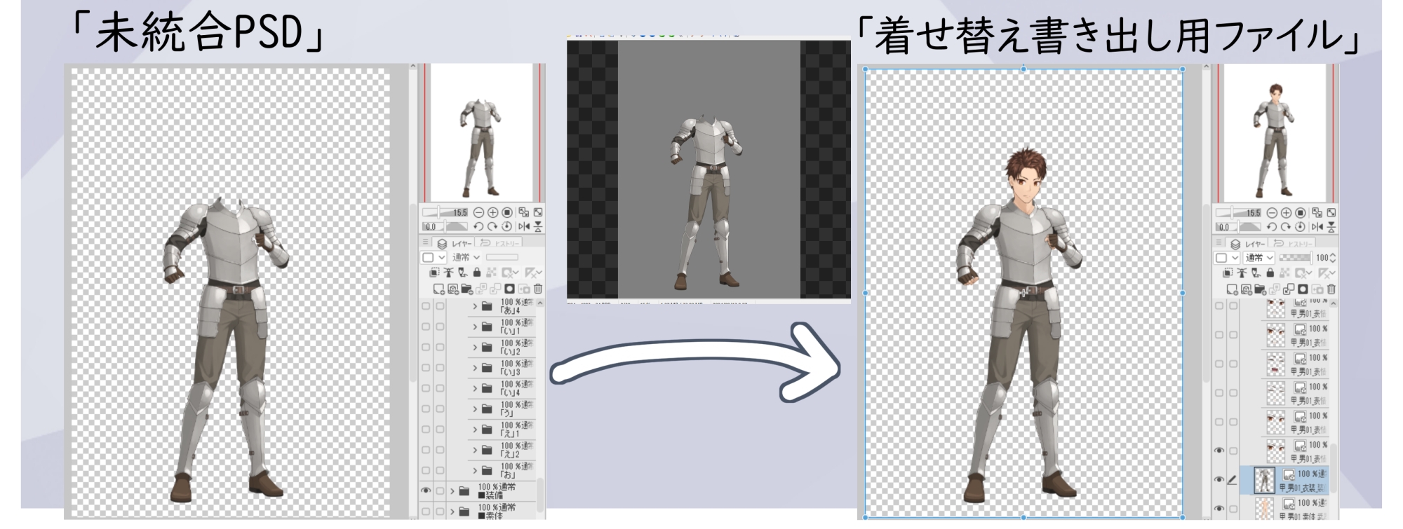Show the ■素体 folder layer

tap(425, 511)
